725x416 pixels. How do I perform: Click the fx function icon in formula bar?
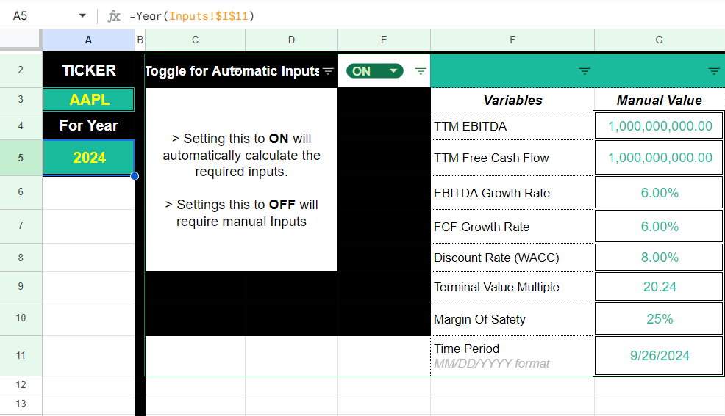tap(114, 15)
